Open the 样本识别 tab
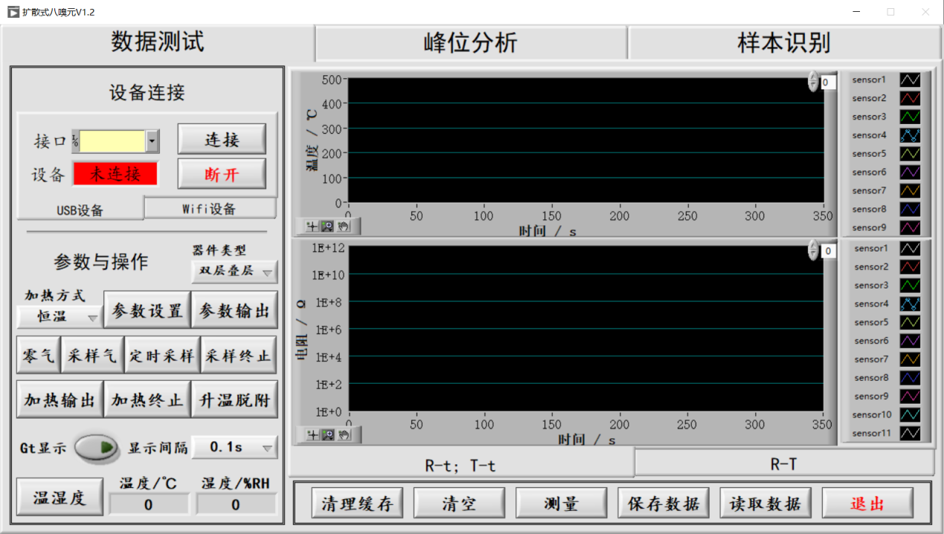 (783, 43)
